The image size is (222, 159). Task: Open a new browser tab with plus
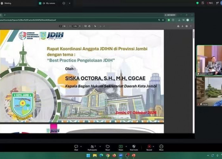(x=5, y=15)
